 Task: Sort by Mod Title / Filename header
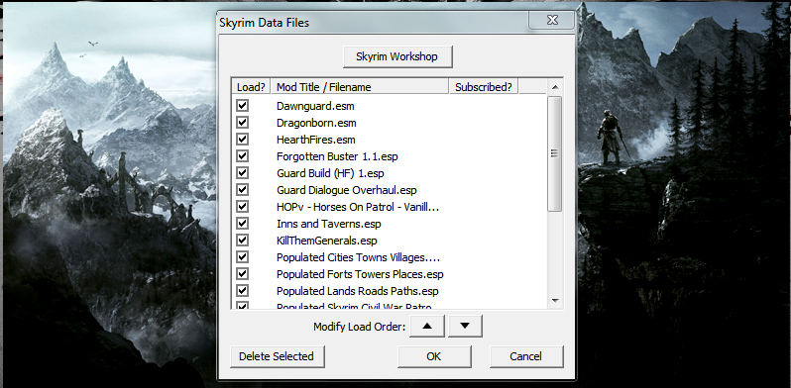360,87
